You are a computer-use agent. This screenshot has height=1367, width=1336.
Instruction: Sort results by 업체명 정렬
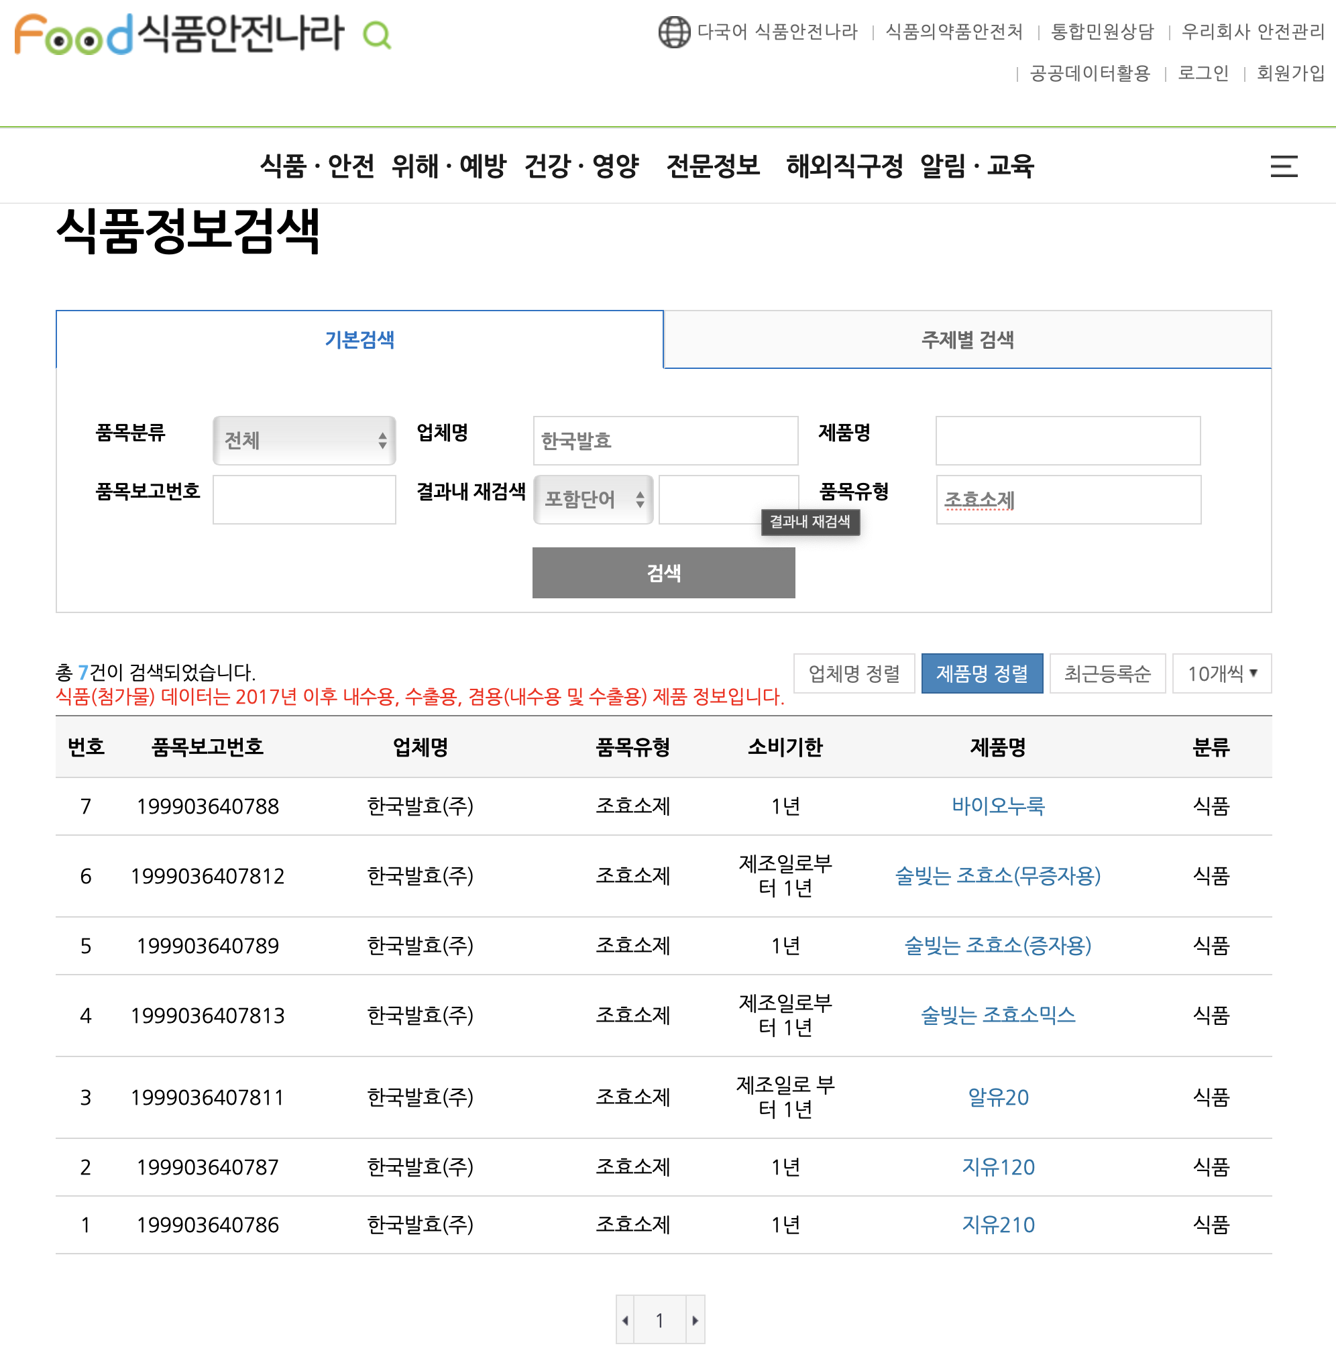[x=853, y=673]
